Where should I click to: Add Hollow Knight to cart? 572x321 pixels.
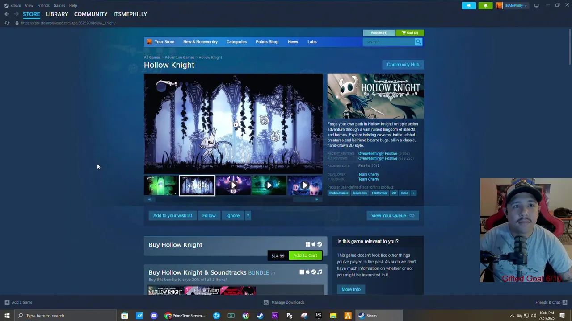(x=305, y=255)
